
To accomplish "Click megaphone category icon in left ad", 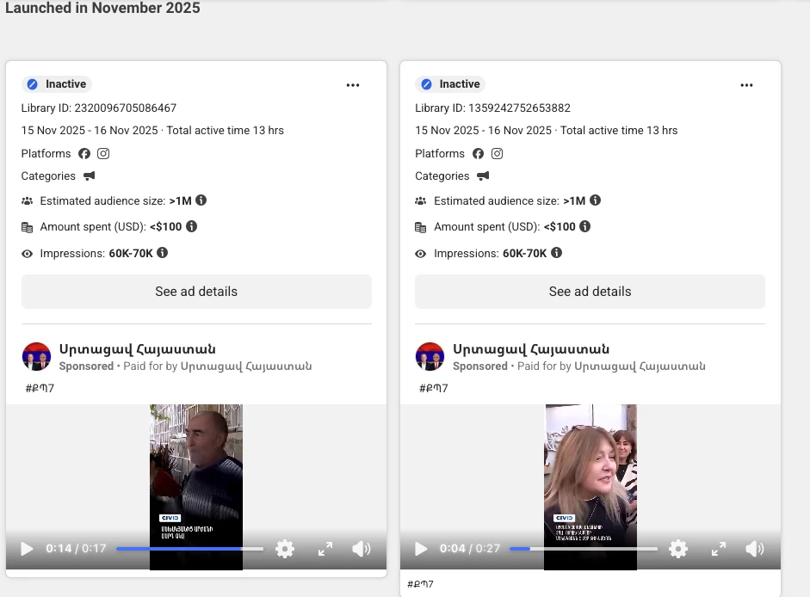I will [90, 176].
